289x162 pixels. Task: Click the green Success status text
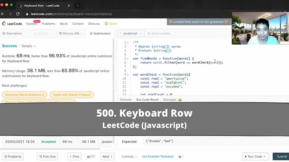coord(9,46)
